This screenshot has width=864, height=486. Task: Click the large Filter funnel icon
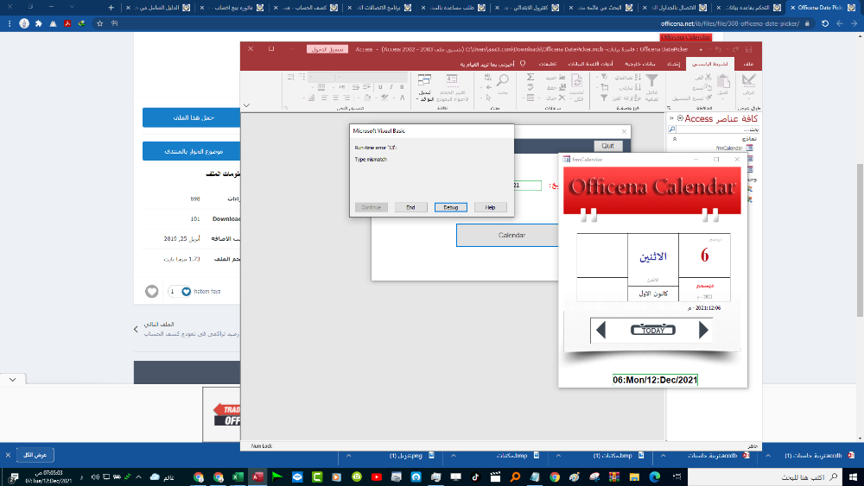651,81
